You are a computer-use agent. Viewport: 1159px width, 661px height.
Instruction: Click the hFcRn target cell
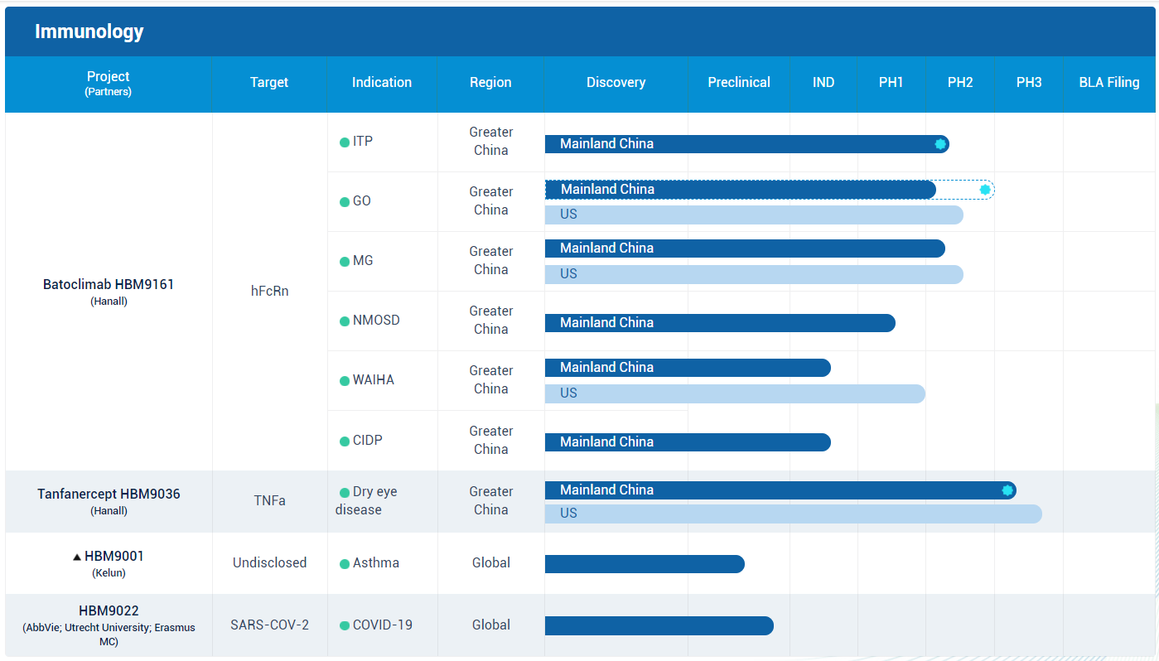point(269,292)
